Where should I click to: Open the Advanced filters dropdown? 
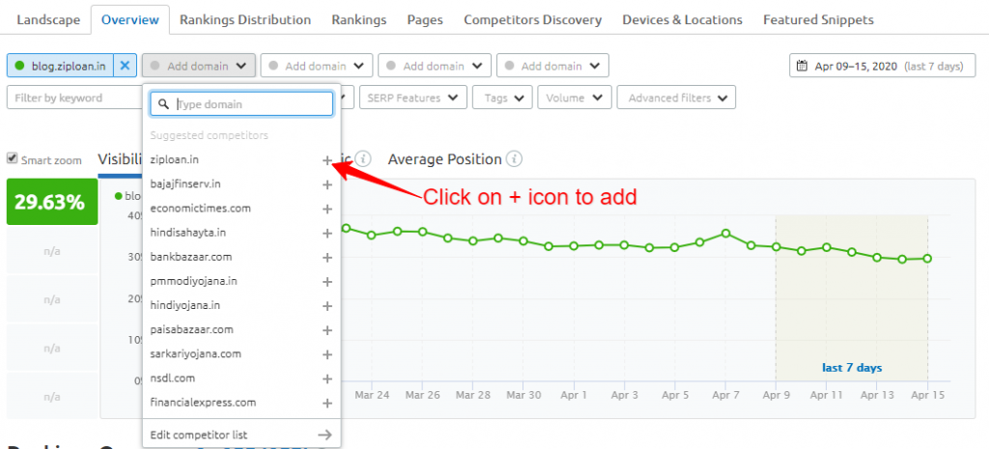[676, 98]
